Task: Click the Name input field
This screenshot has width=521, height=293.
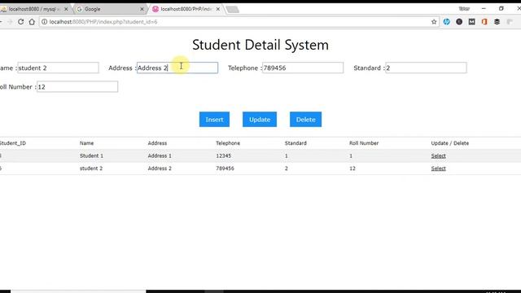Action: click(58, 68)
